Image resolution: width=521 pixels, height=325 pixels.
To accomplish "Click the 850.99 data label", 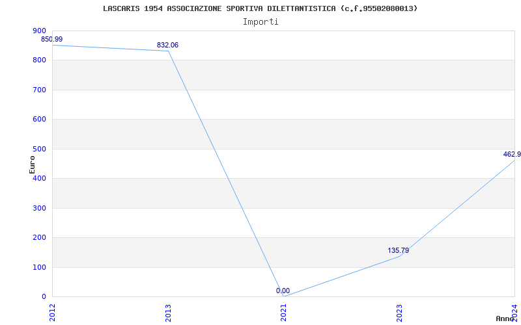I will [x=52, y=39].
